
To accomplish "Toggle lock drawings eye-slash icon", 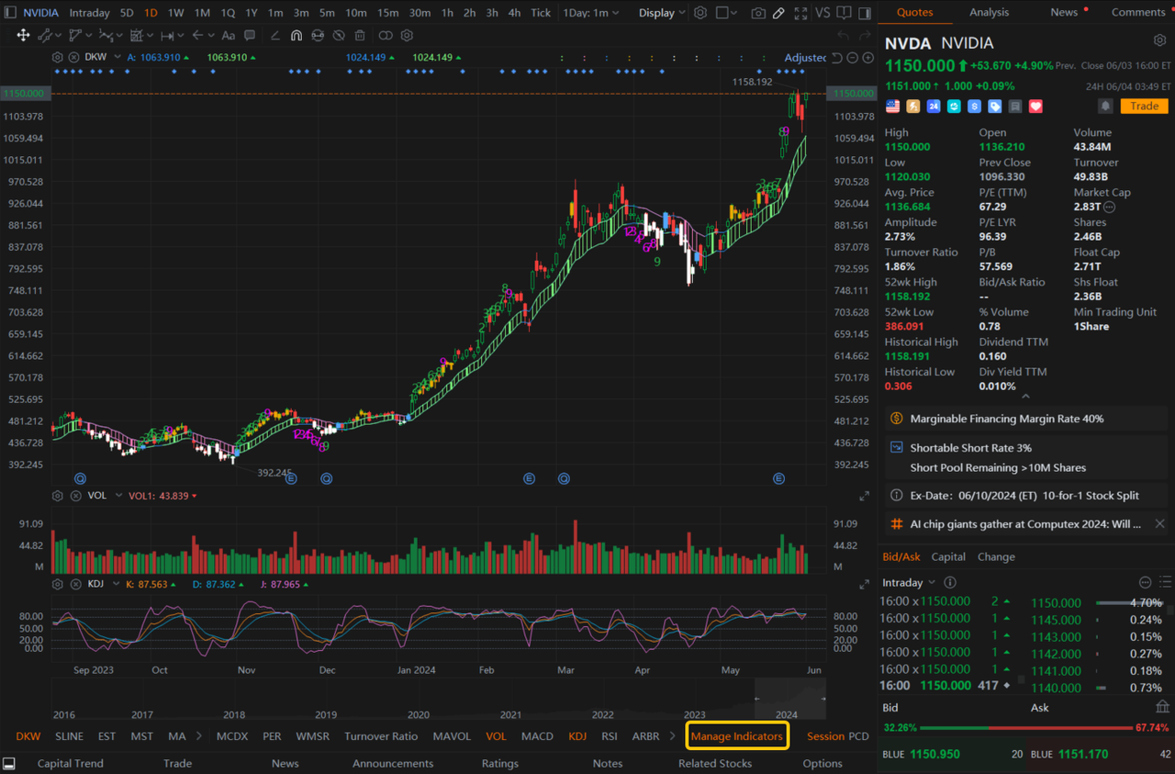I will [339, 35].
